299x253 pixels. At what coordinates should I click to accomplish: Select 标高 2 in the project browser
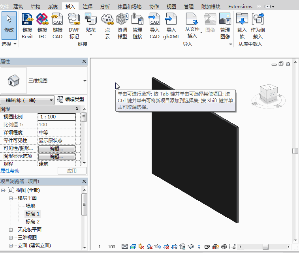[33, 222]
